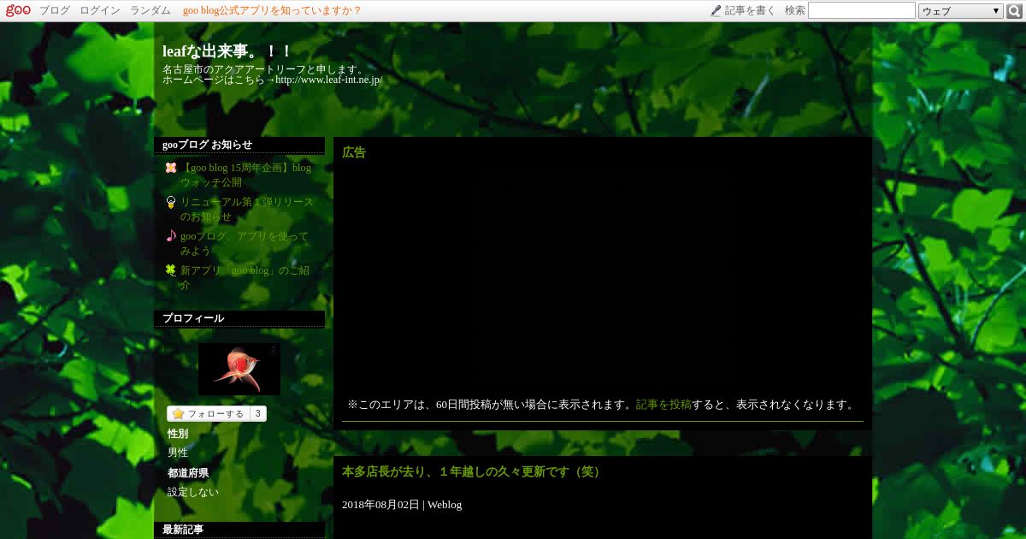The height and width of the screenshot is (539, 1026).
Task: Focus the 検索 search input field
Action: (861, 10)
